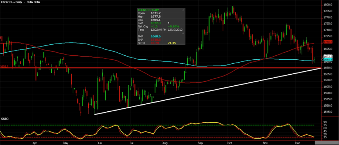Click the Dec date axis label
Viewport: 339px width, 145px height.
tap(298, 143)
